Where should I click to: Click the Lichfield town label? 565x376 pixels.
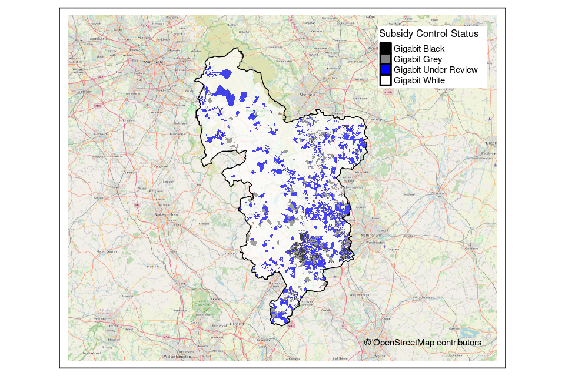[x=237, y=323]
